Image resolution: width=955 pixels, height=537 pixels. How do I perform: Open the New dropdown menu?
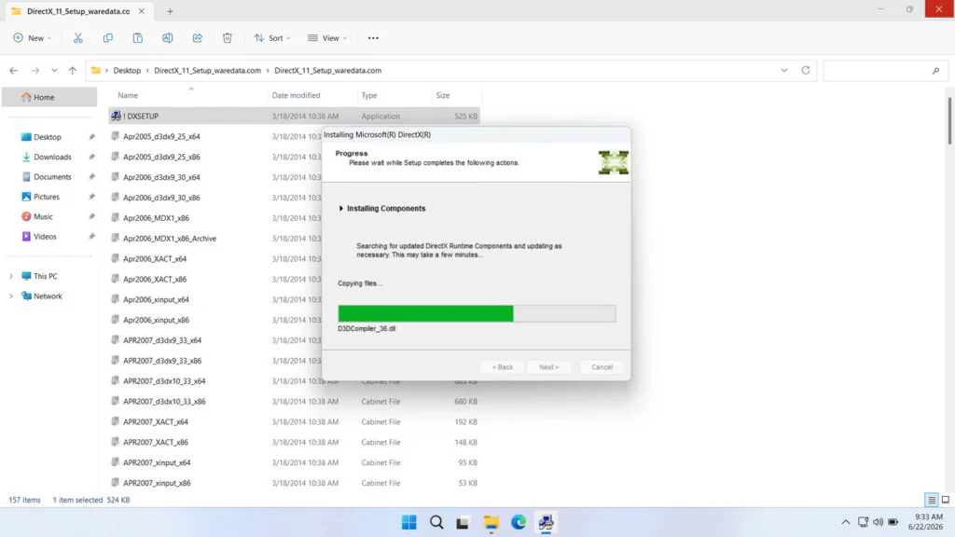pyautogui.click(x=33, y=37)
